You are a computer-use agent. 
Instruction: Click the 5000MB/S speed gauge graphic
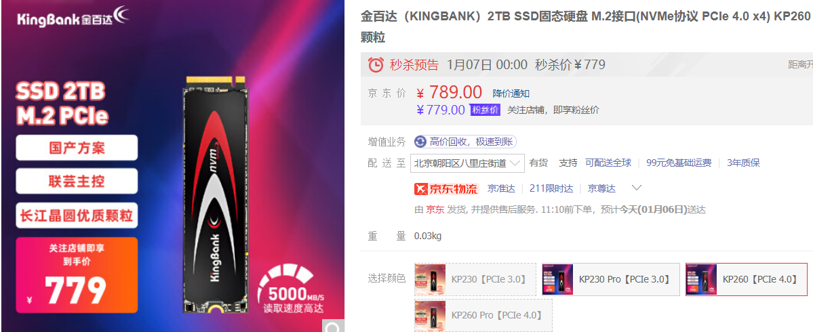[292, 289]
